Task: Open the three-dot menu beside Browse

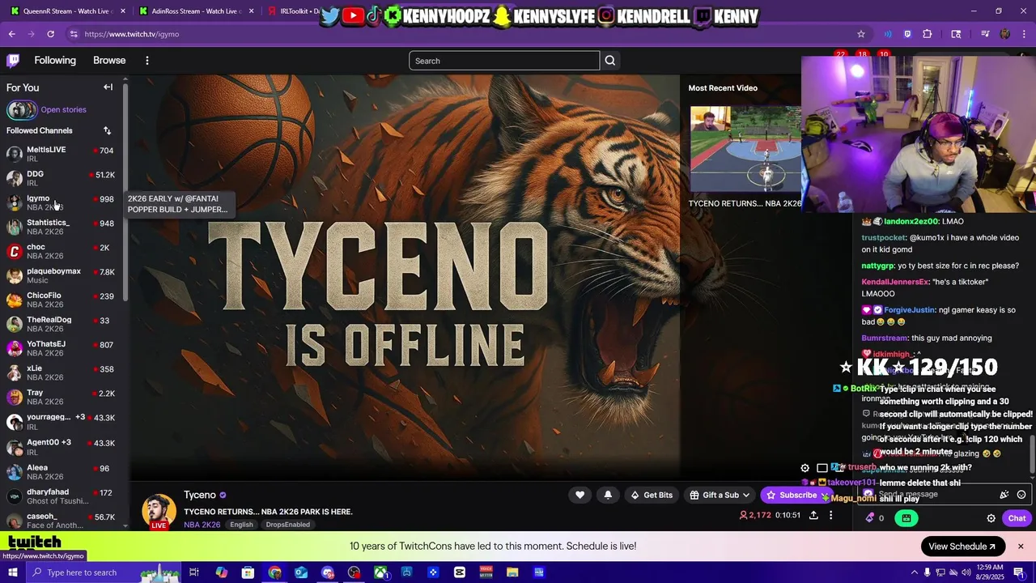Action: point(147,61)
